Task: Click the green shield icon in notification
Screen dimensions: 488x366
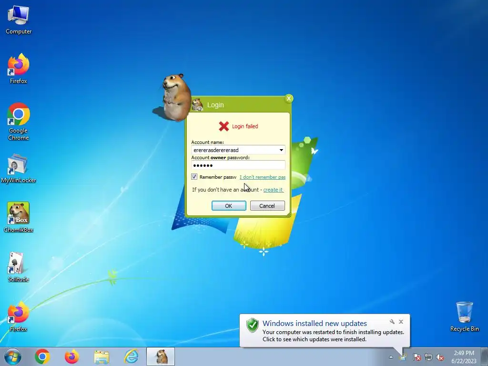Action: [253, 325]
